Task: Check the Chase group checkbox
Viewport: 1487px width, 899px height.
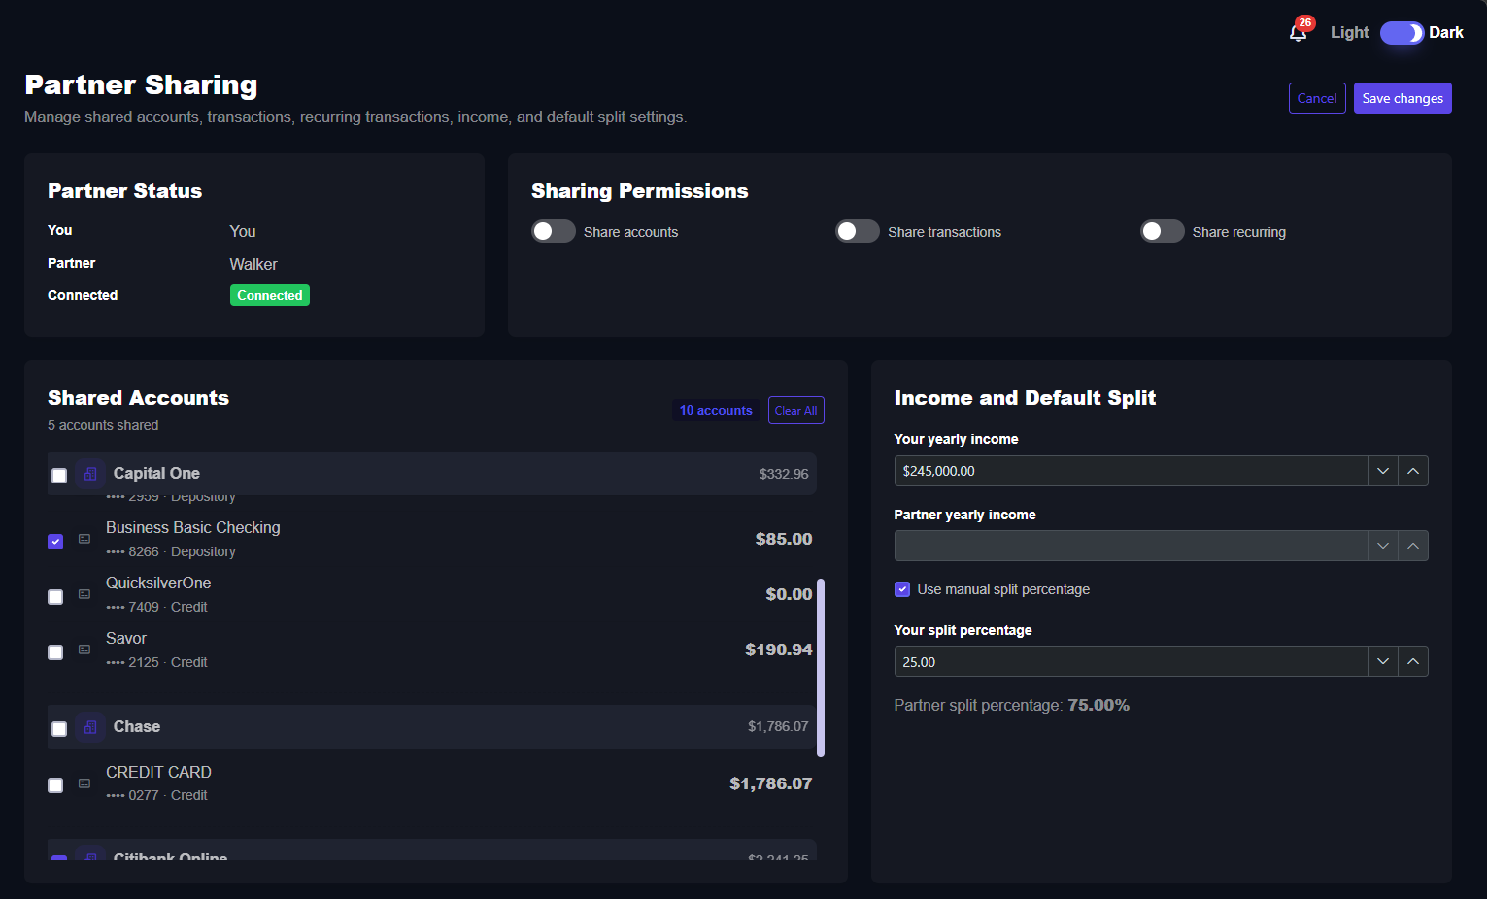Action: coord(59,729)
